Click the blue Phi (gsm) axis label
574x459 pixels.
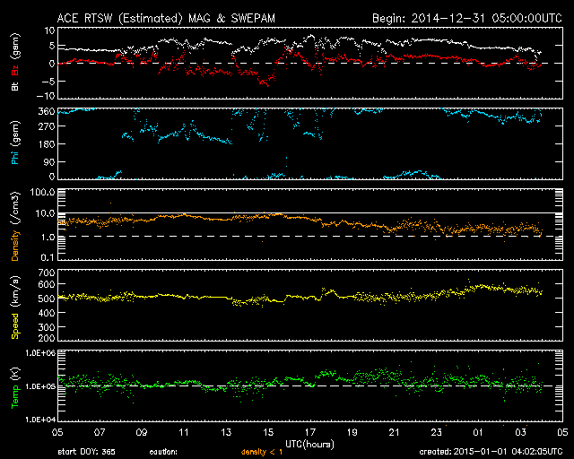(14, 145)
